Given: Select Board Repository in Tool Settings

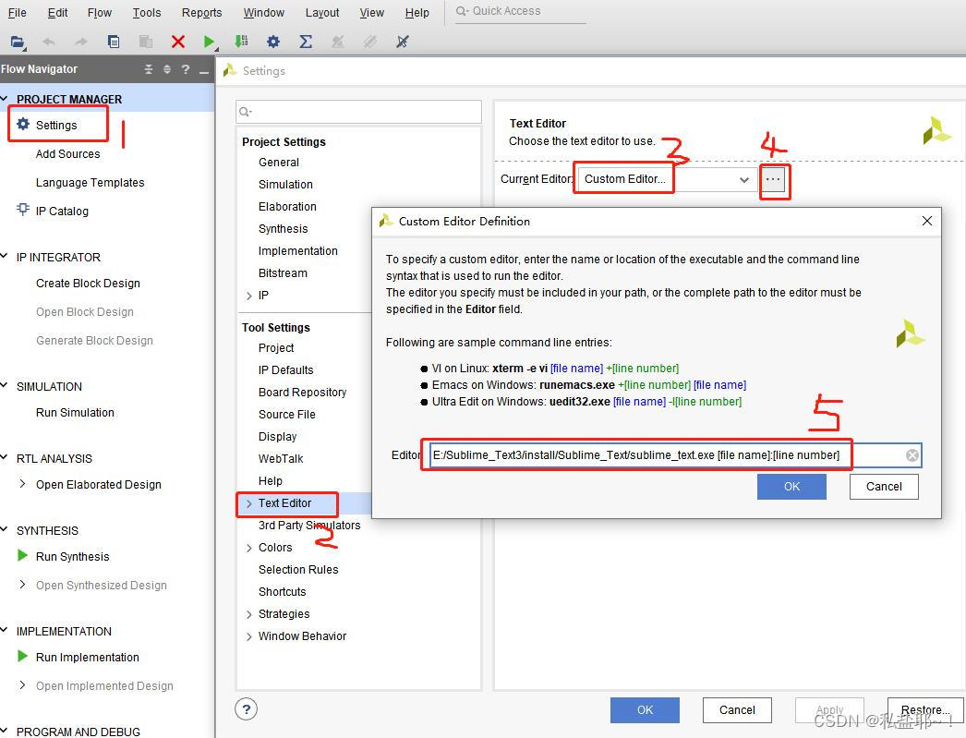Looking at the screenshot, I should 303,392.
